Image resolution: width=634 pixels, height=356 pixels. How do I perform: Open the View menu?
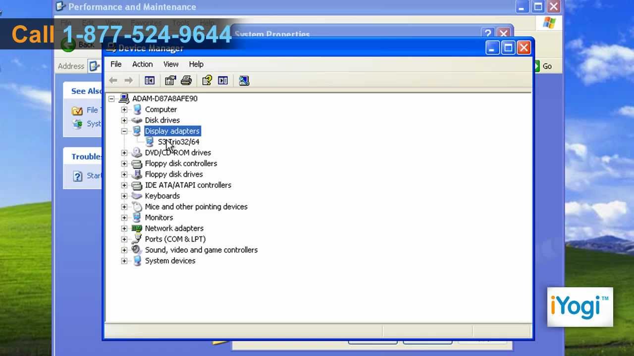tap(171, 64)
